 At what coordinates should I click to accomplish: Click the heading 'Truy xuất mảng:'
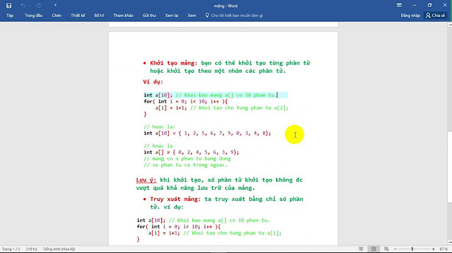pos(175,199)
